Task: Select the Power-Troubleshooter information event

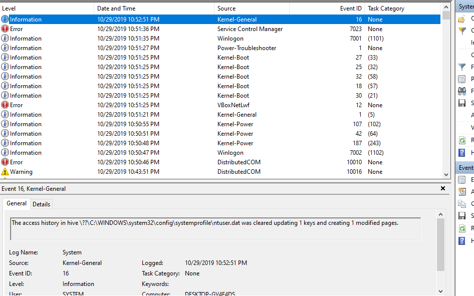Action: point(247,48)
